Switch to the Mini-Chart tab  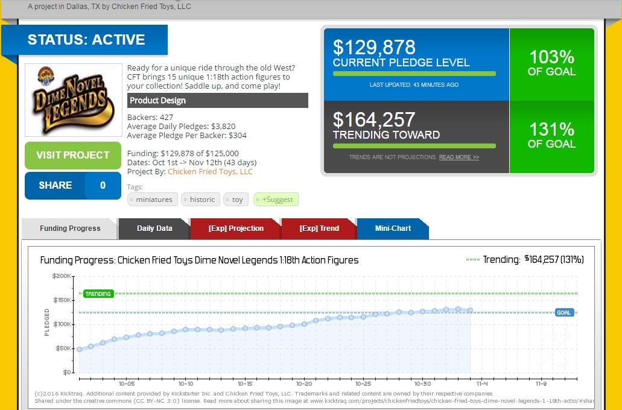393,229
